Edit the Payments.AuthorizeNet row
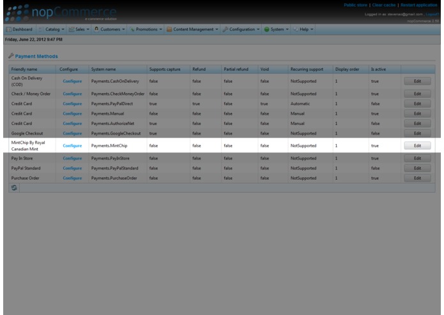 click(x=417, y=124)
